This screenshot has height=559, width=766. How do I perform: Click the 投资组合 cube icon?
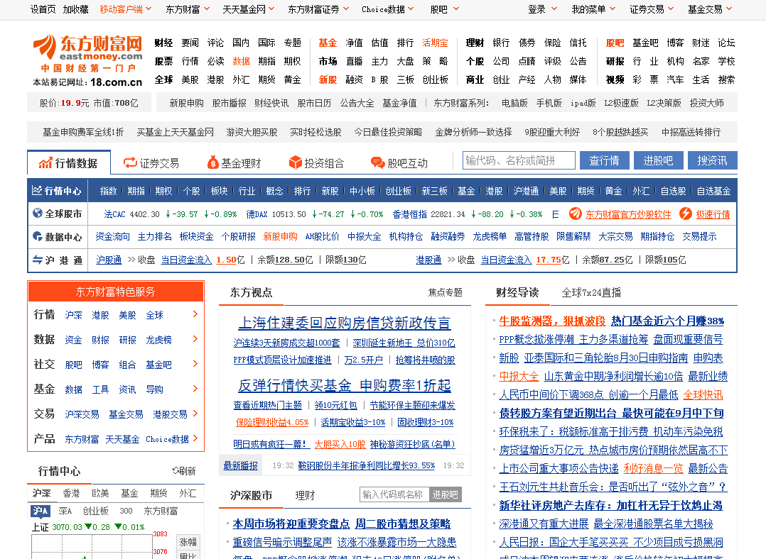[296, 162]
